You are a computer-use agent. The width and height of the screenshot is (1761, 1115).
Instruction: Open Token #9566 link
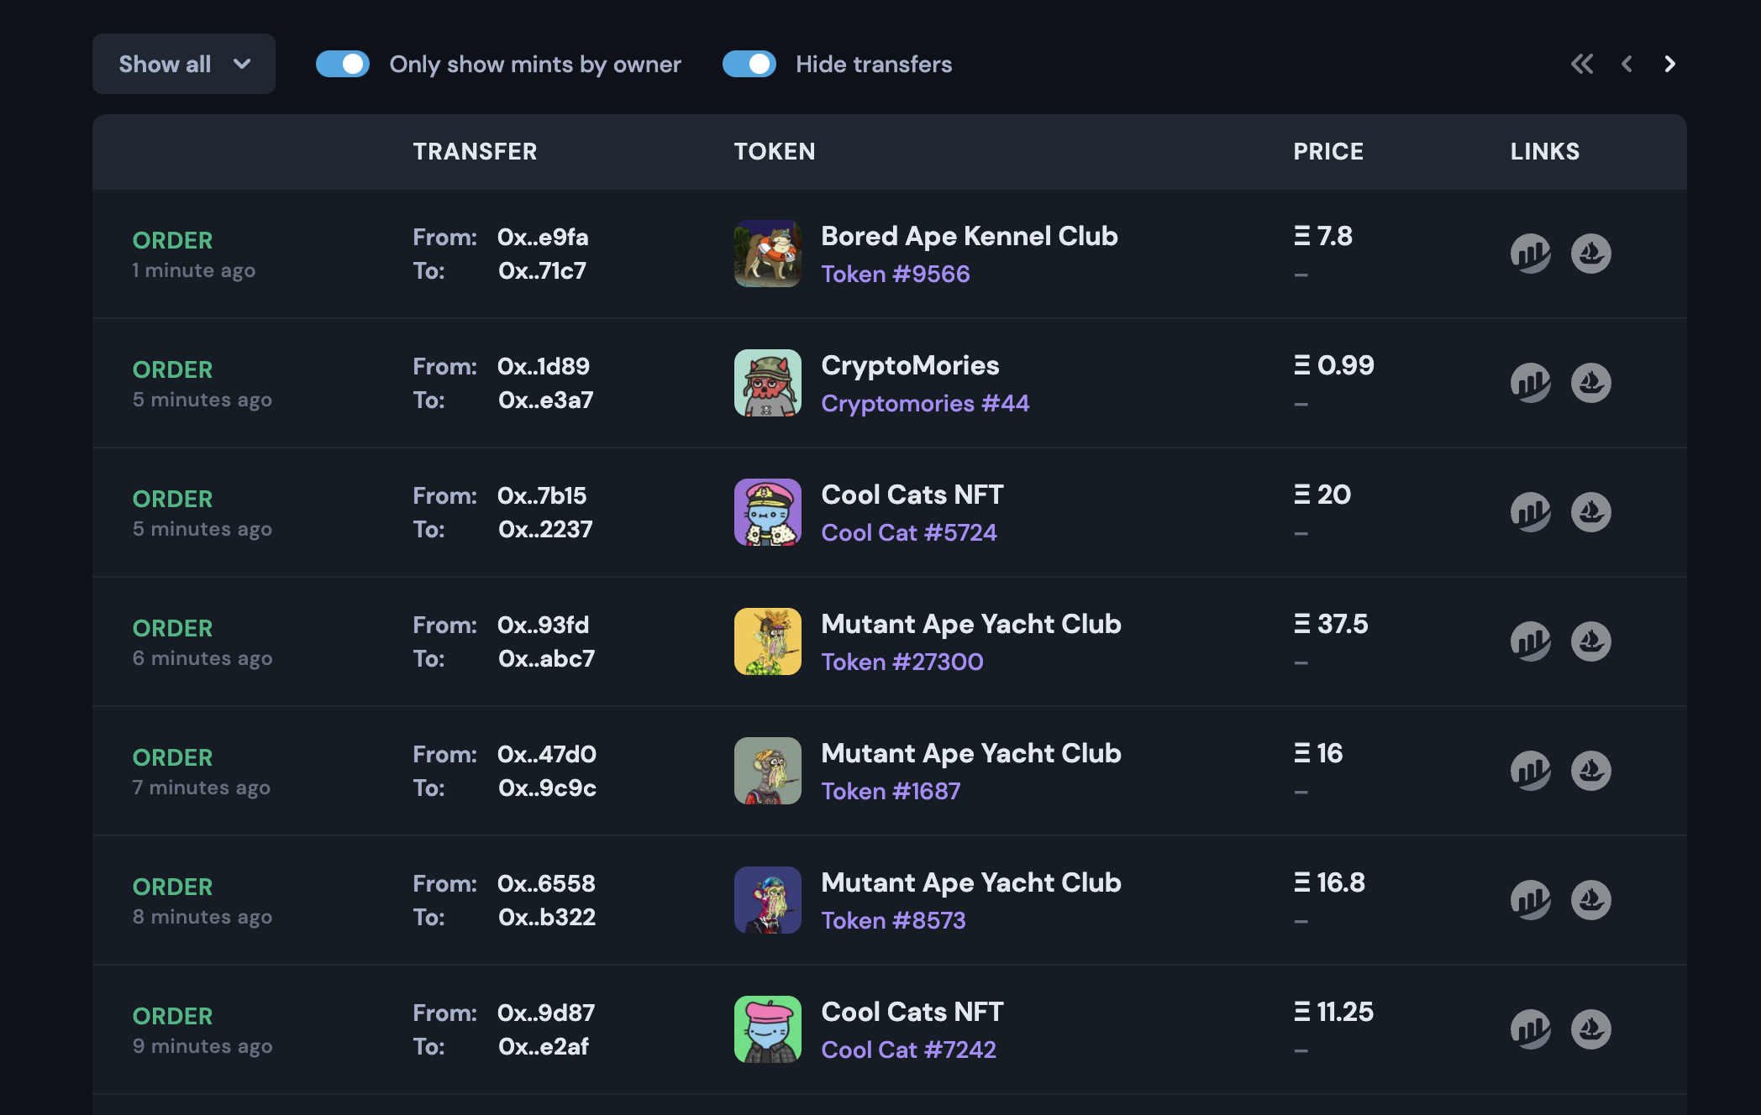896,274
